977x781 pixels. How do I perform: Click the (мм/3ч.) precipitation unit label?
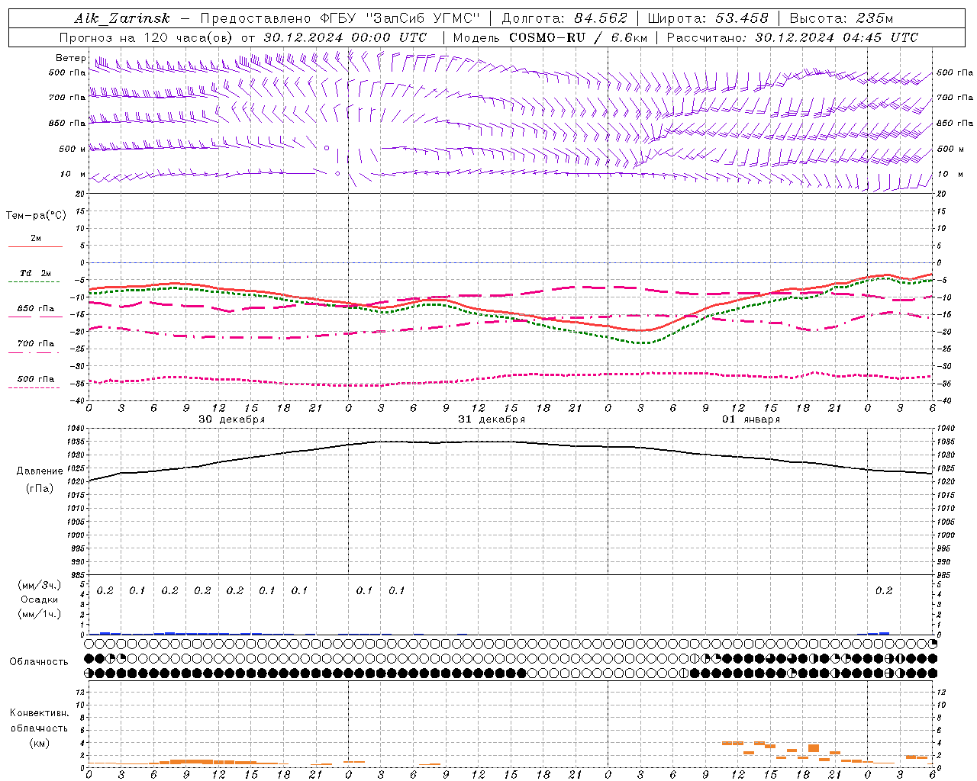point(39,585)
